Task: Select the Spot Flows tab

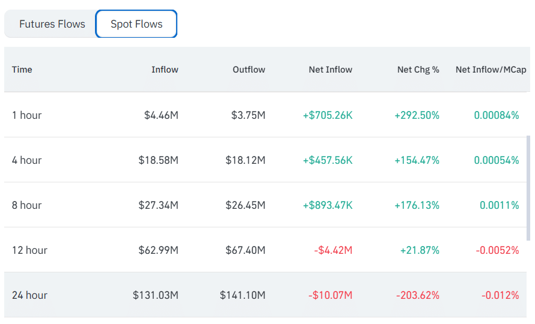Action: [x=136, y=25]
